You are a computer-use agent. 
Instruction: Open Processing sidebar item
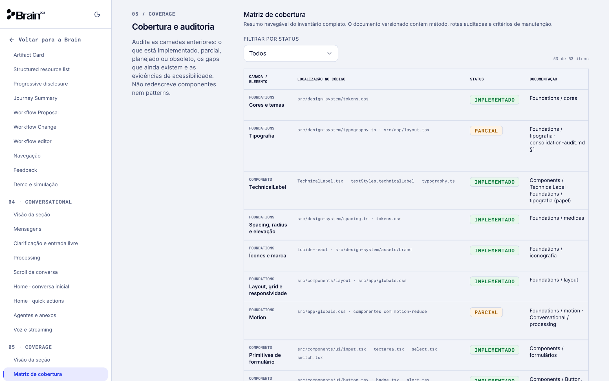(27, 258)
